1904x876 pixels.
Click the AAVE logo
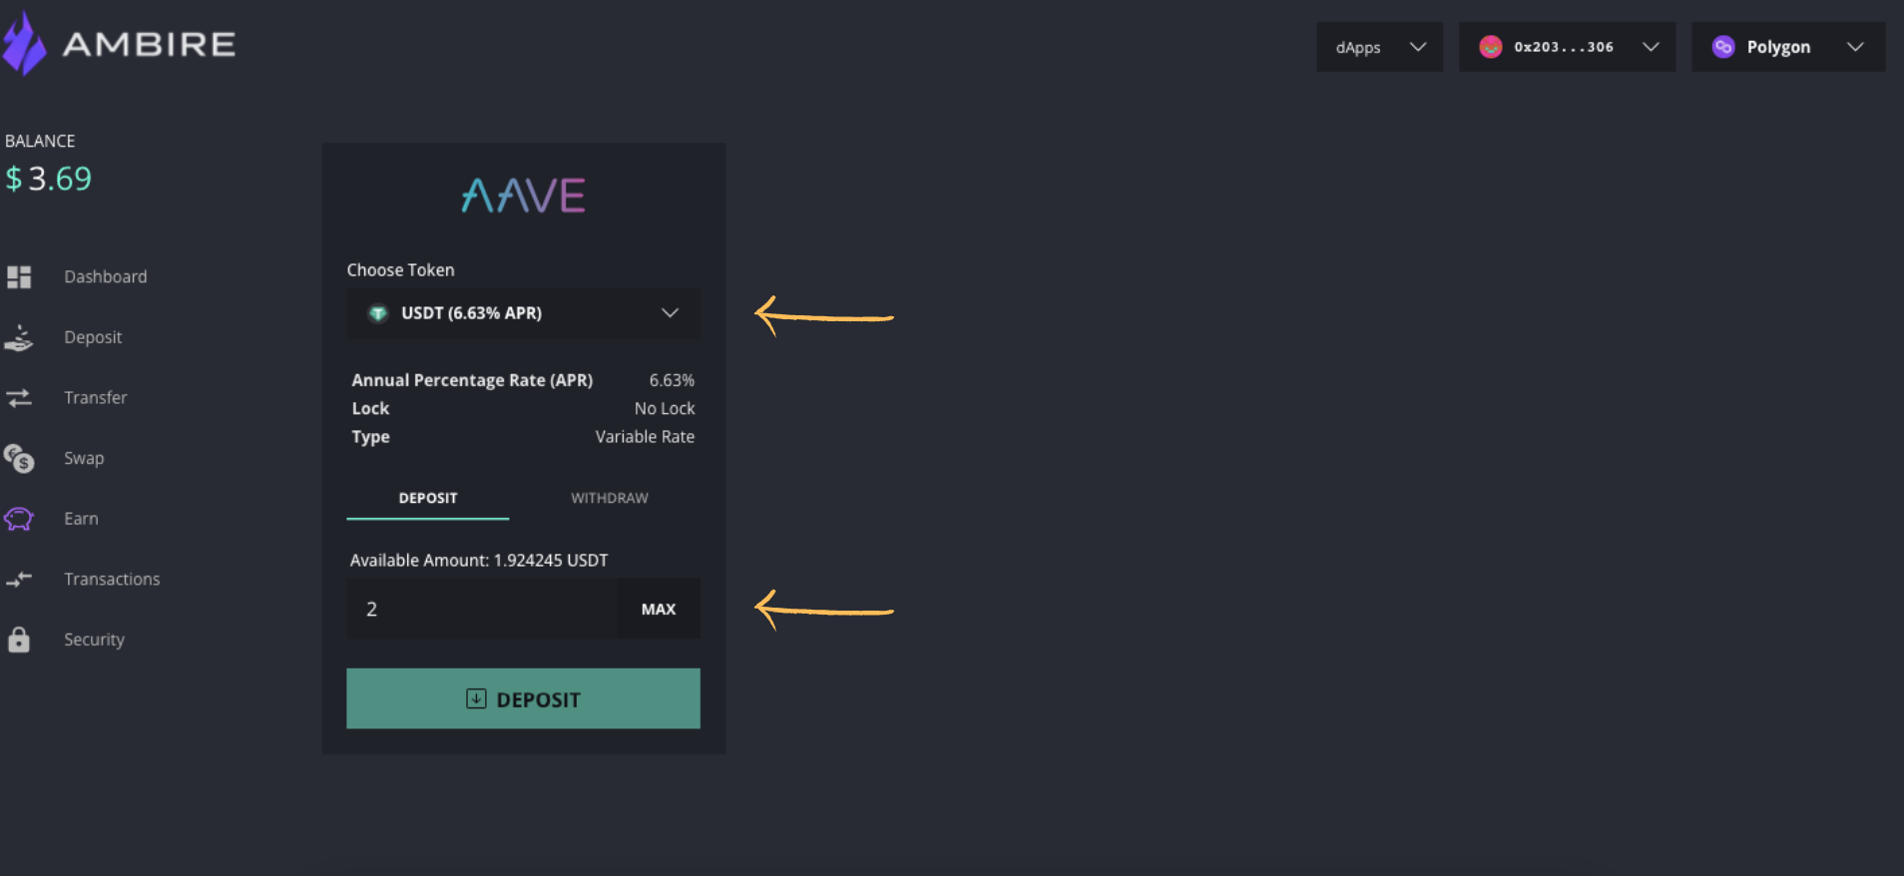(523, 196)
